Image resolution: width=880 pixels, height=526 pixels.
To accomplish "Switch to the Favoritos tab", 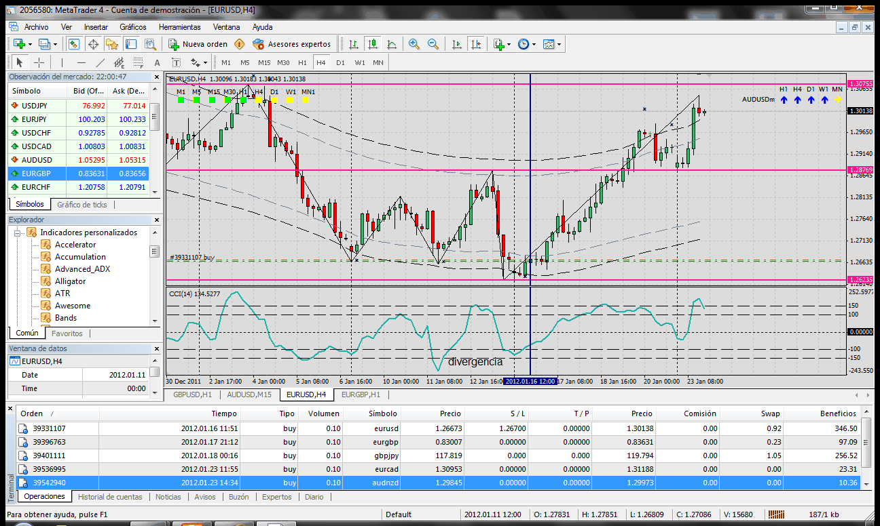I will [x=67, y=333].
